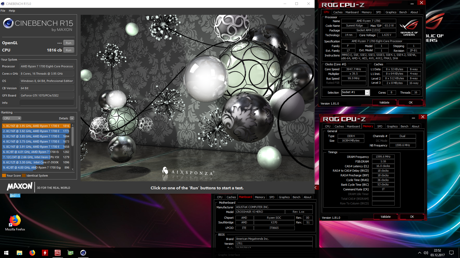Click the CROSSHAIR VI HERO model field
This screenshot has height=258, width=460.
coord(260,212)
